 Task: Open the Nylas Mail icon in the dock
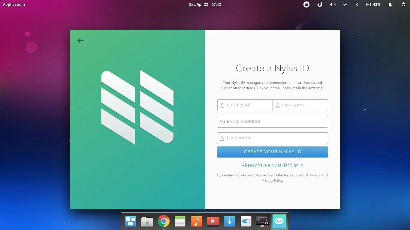[279, 221]
